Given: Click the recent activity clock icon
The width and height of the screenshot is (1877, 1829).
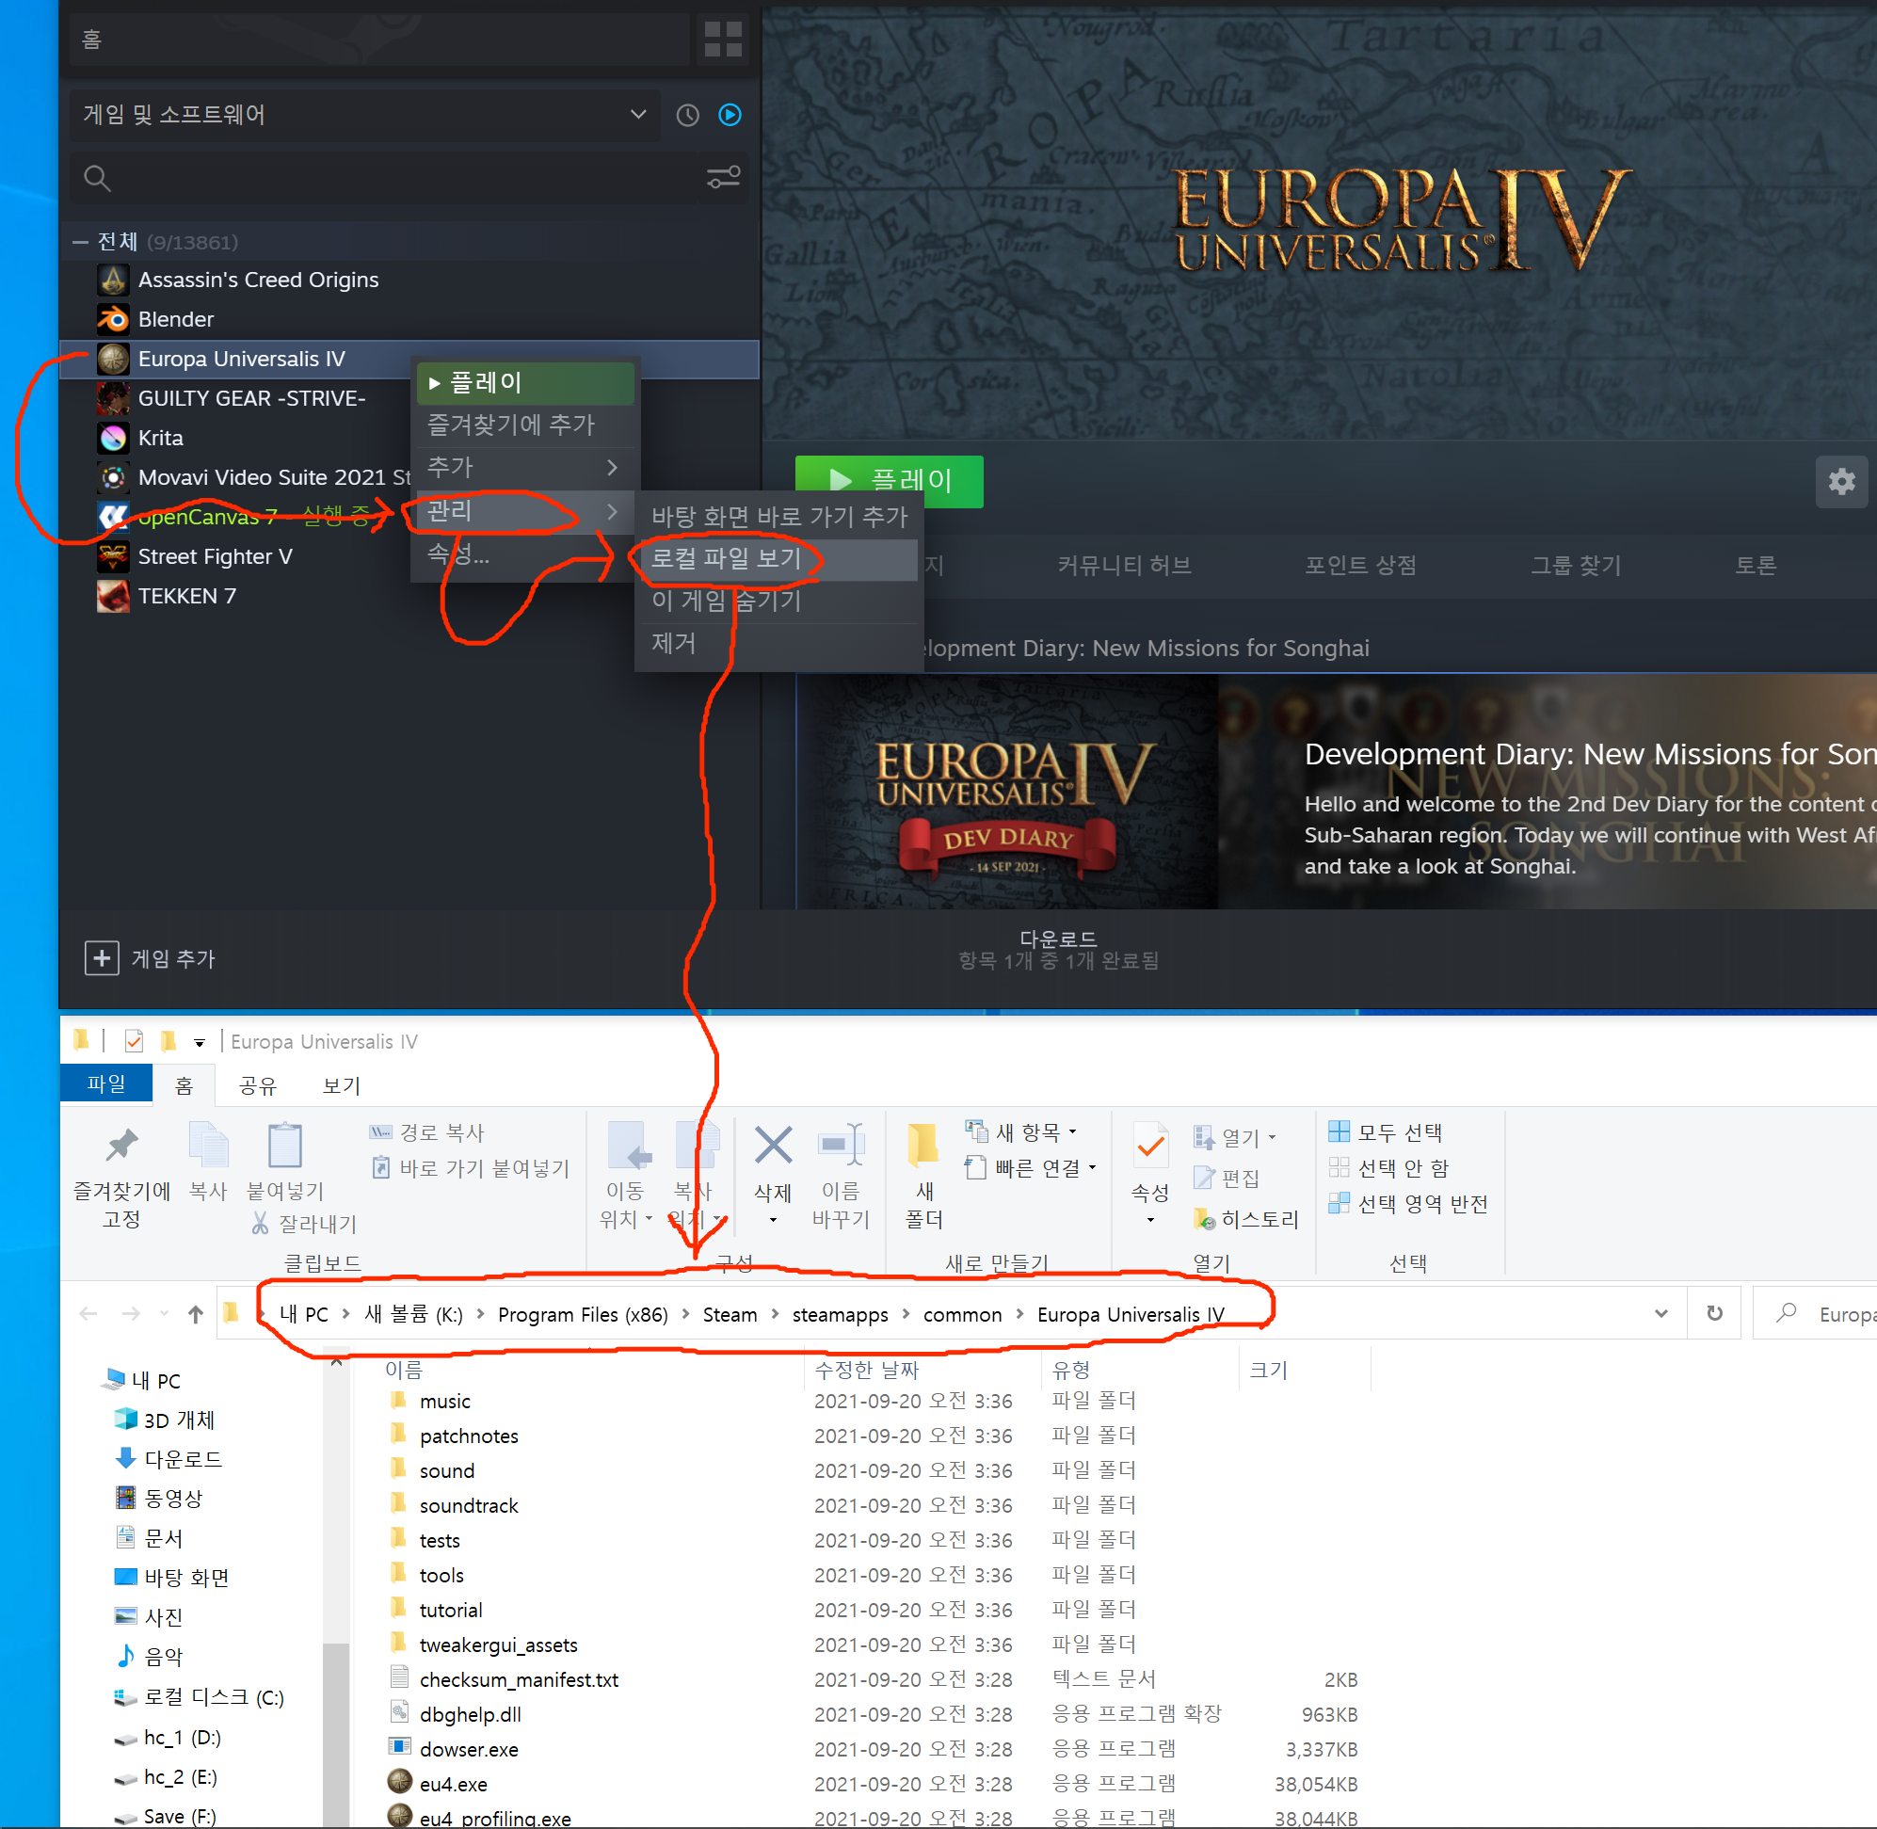Looking at the screenshot, I should (x=688, y=115).
